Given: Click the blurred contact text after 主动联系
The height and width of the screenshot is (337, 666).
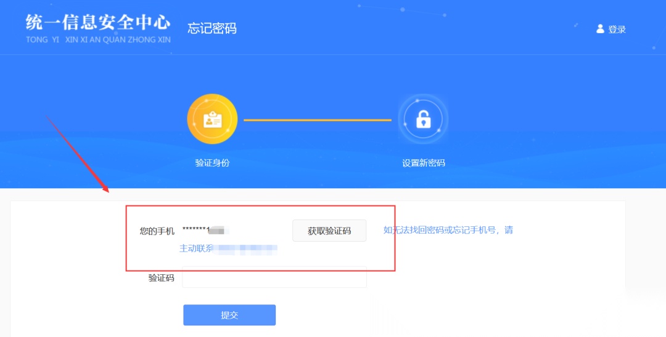Looking at the screenshot, I should (245, 249).
